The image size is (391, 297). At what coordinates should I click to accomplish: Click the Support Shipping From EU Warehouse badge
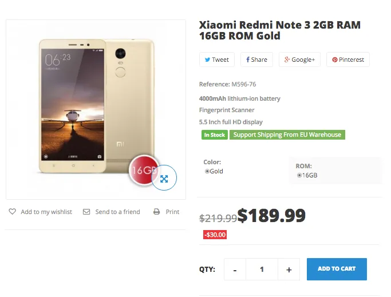tap(287, 135)
